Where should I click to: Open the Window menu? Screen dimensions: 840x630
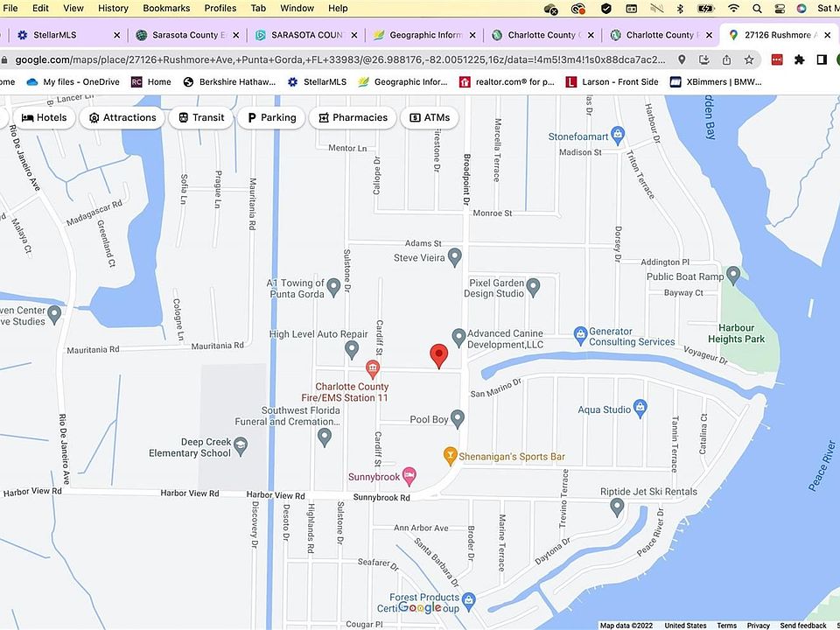[x=297, y=8]
